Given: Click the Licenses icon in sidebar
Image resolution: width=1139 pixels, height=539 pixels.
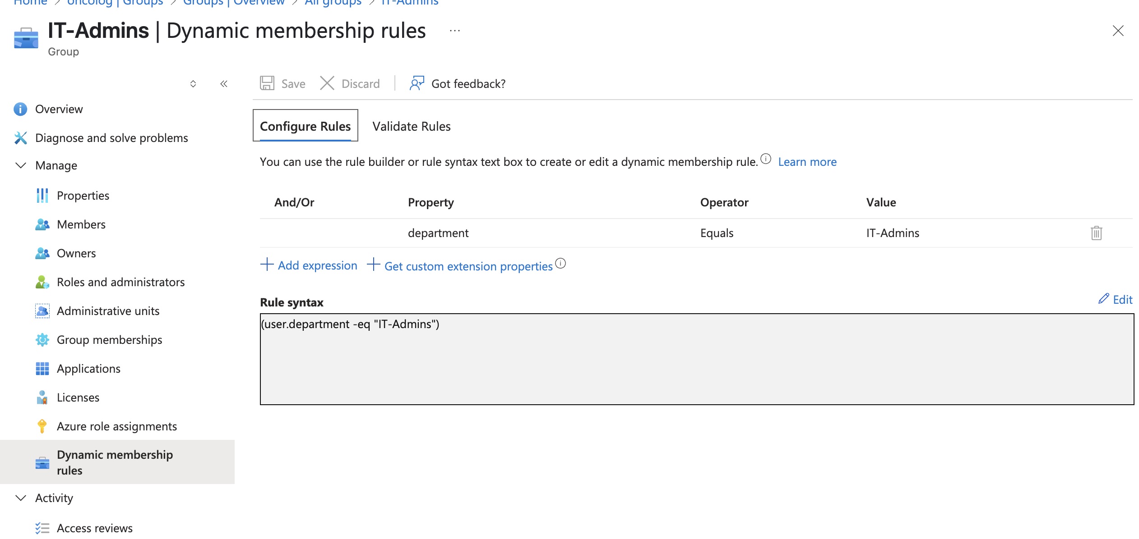Looking at the screenshot, I should pos(42,397).
